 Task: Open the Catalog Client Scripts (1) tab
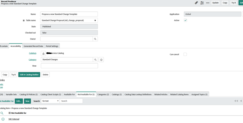click(x=51, y=95)
